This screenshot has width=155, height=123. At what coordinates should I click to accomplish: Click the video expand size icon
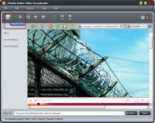(143, 100)
